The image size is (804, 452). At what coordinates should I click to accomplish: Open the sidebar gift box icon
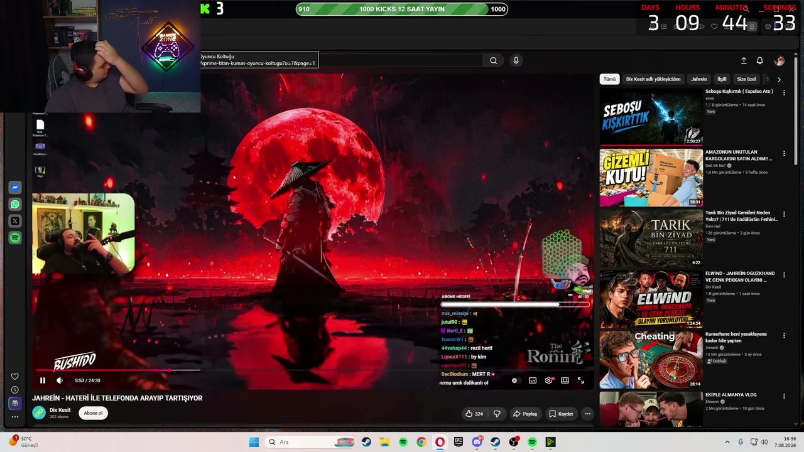click(x=15, y=403)
